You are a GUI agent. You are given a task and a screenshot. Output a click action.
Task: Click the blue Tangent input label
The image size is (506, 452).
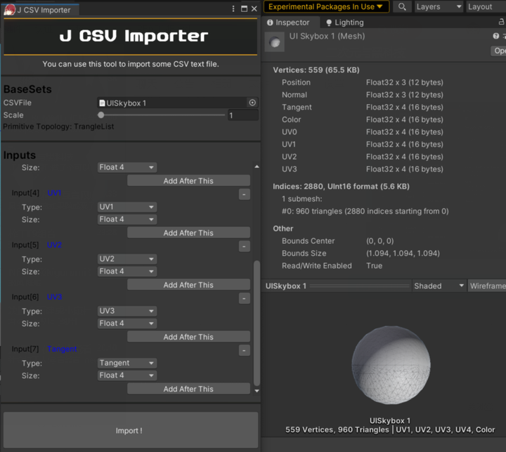62,349
